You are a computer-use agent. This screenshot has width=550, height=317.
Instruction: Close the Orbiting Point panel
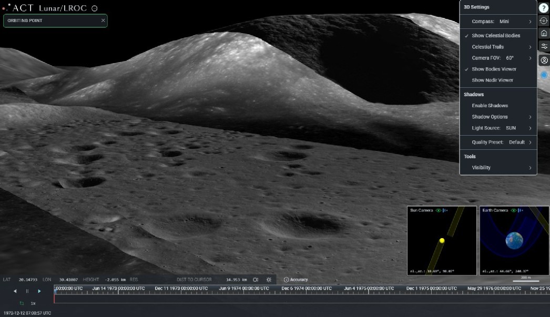pyautogui.click(x=103, y=21)
